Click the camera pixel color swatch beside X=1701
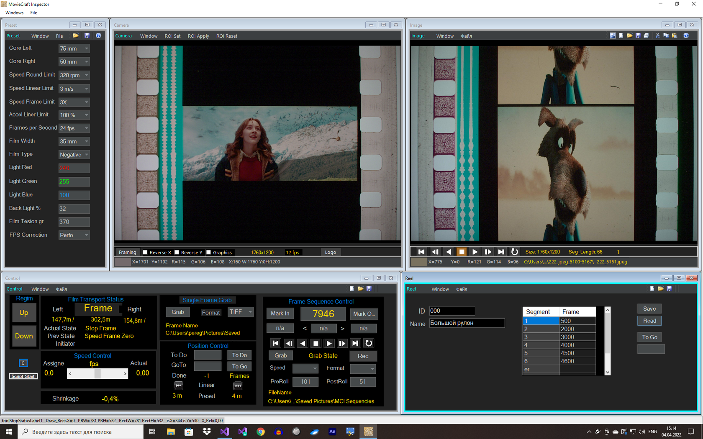 click(123, 262)
